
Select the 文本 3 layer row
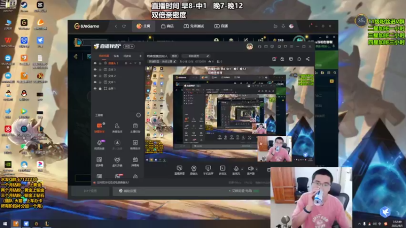click(118, 69)
